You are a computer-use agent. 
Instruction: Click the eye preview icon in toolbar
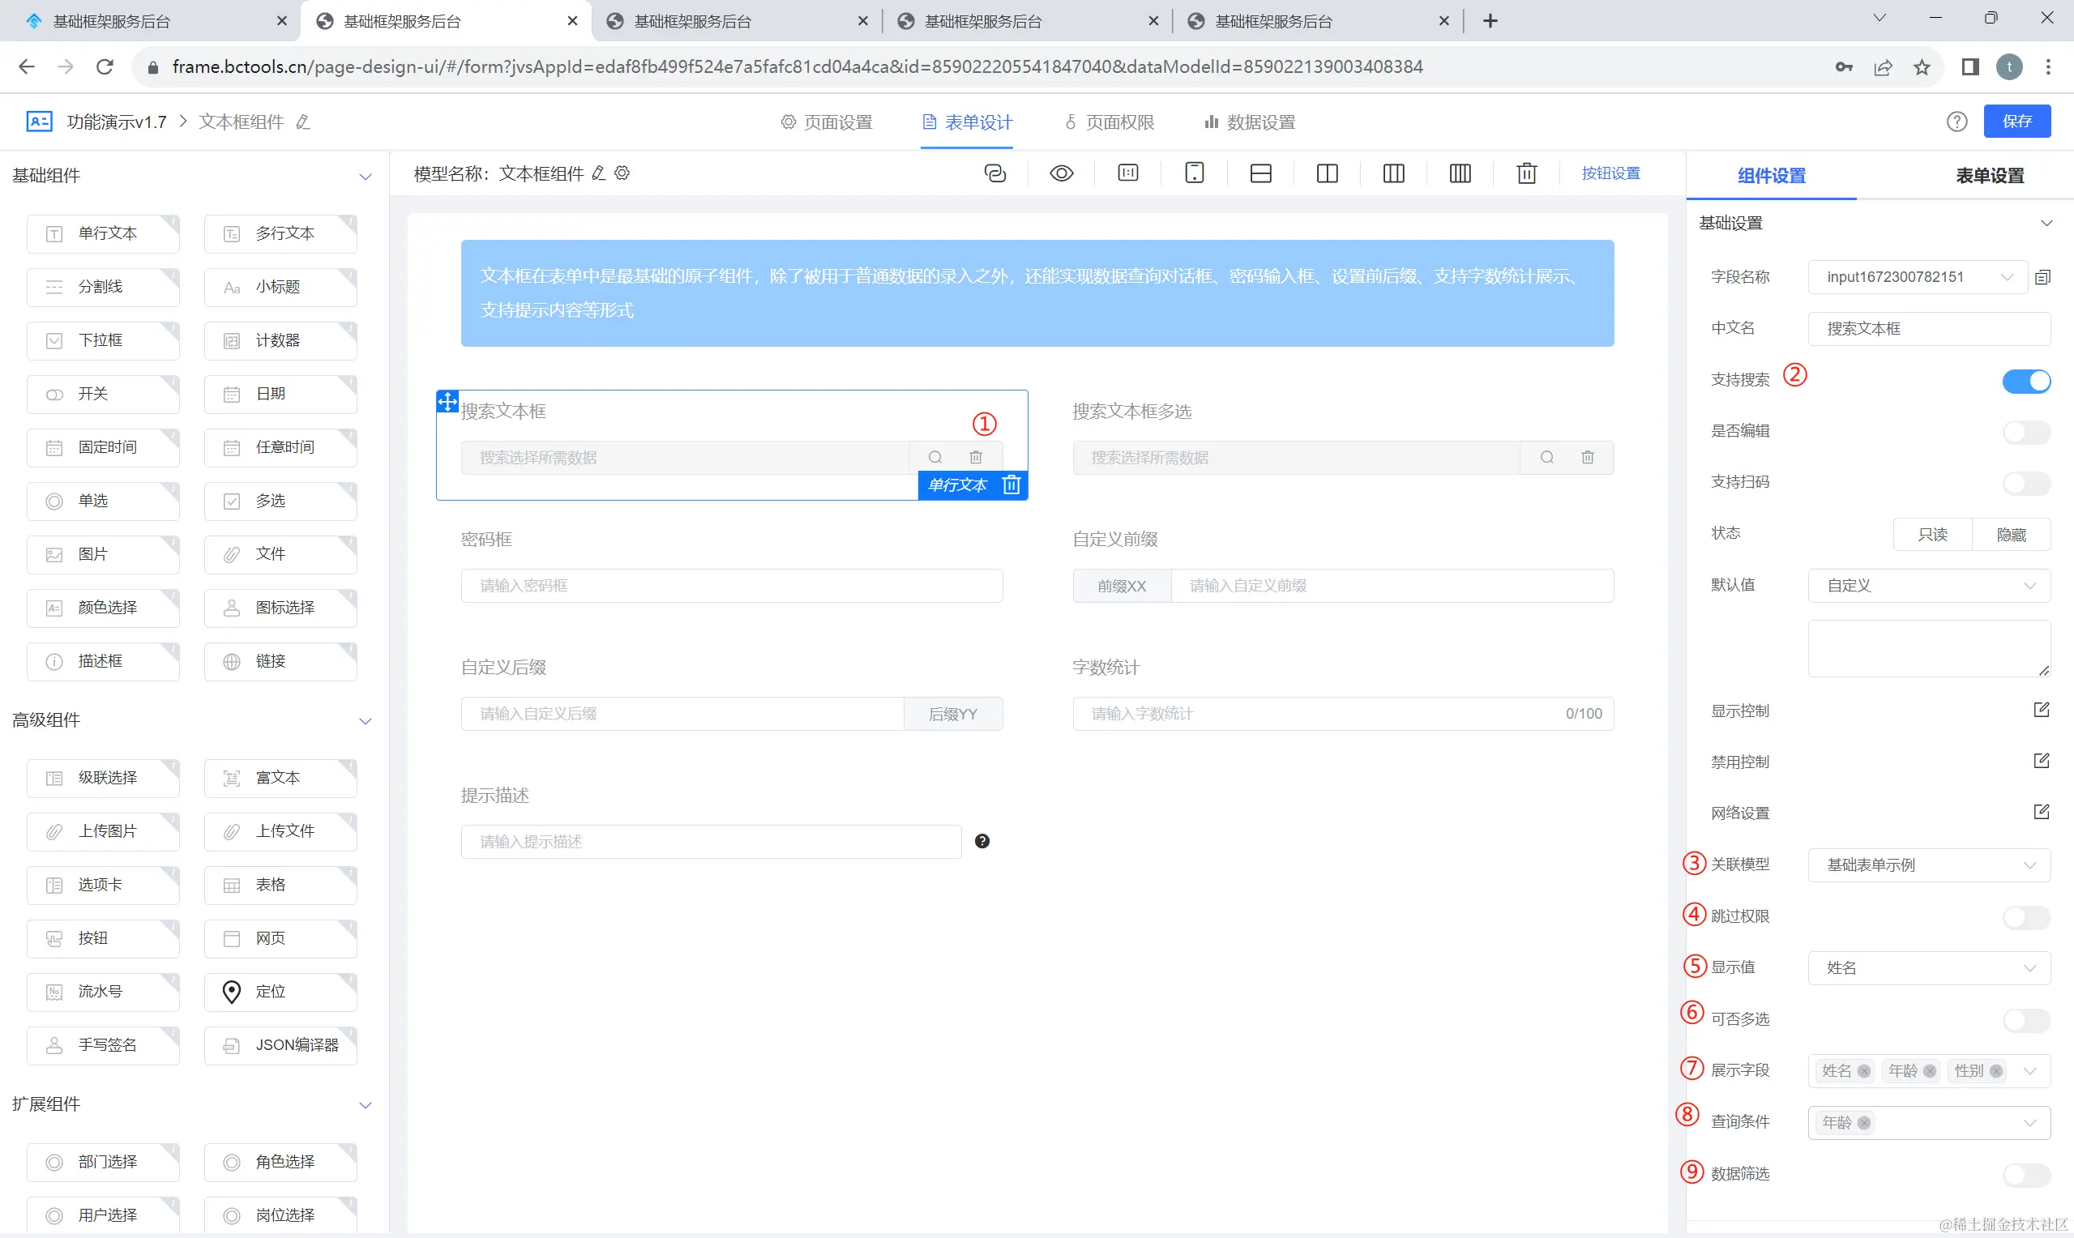[1061, 173]
